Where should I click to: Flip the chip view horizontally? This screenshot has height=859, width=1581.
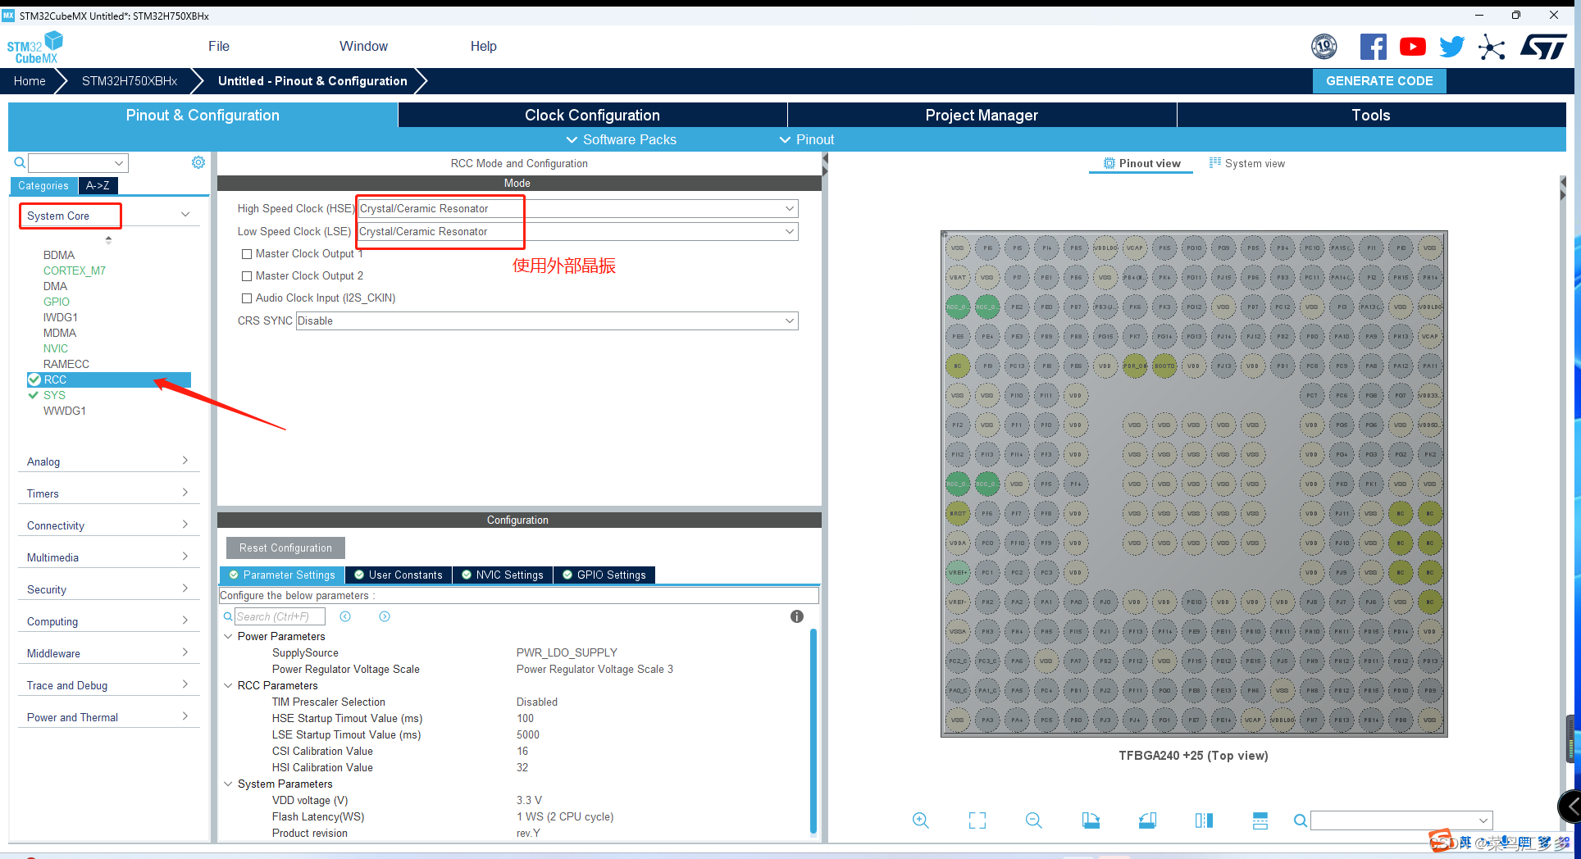tap(1204, 820)
